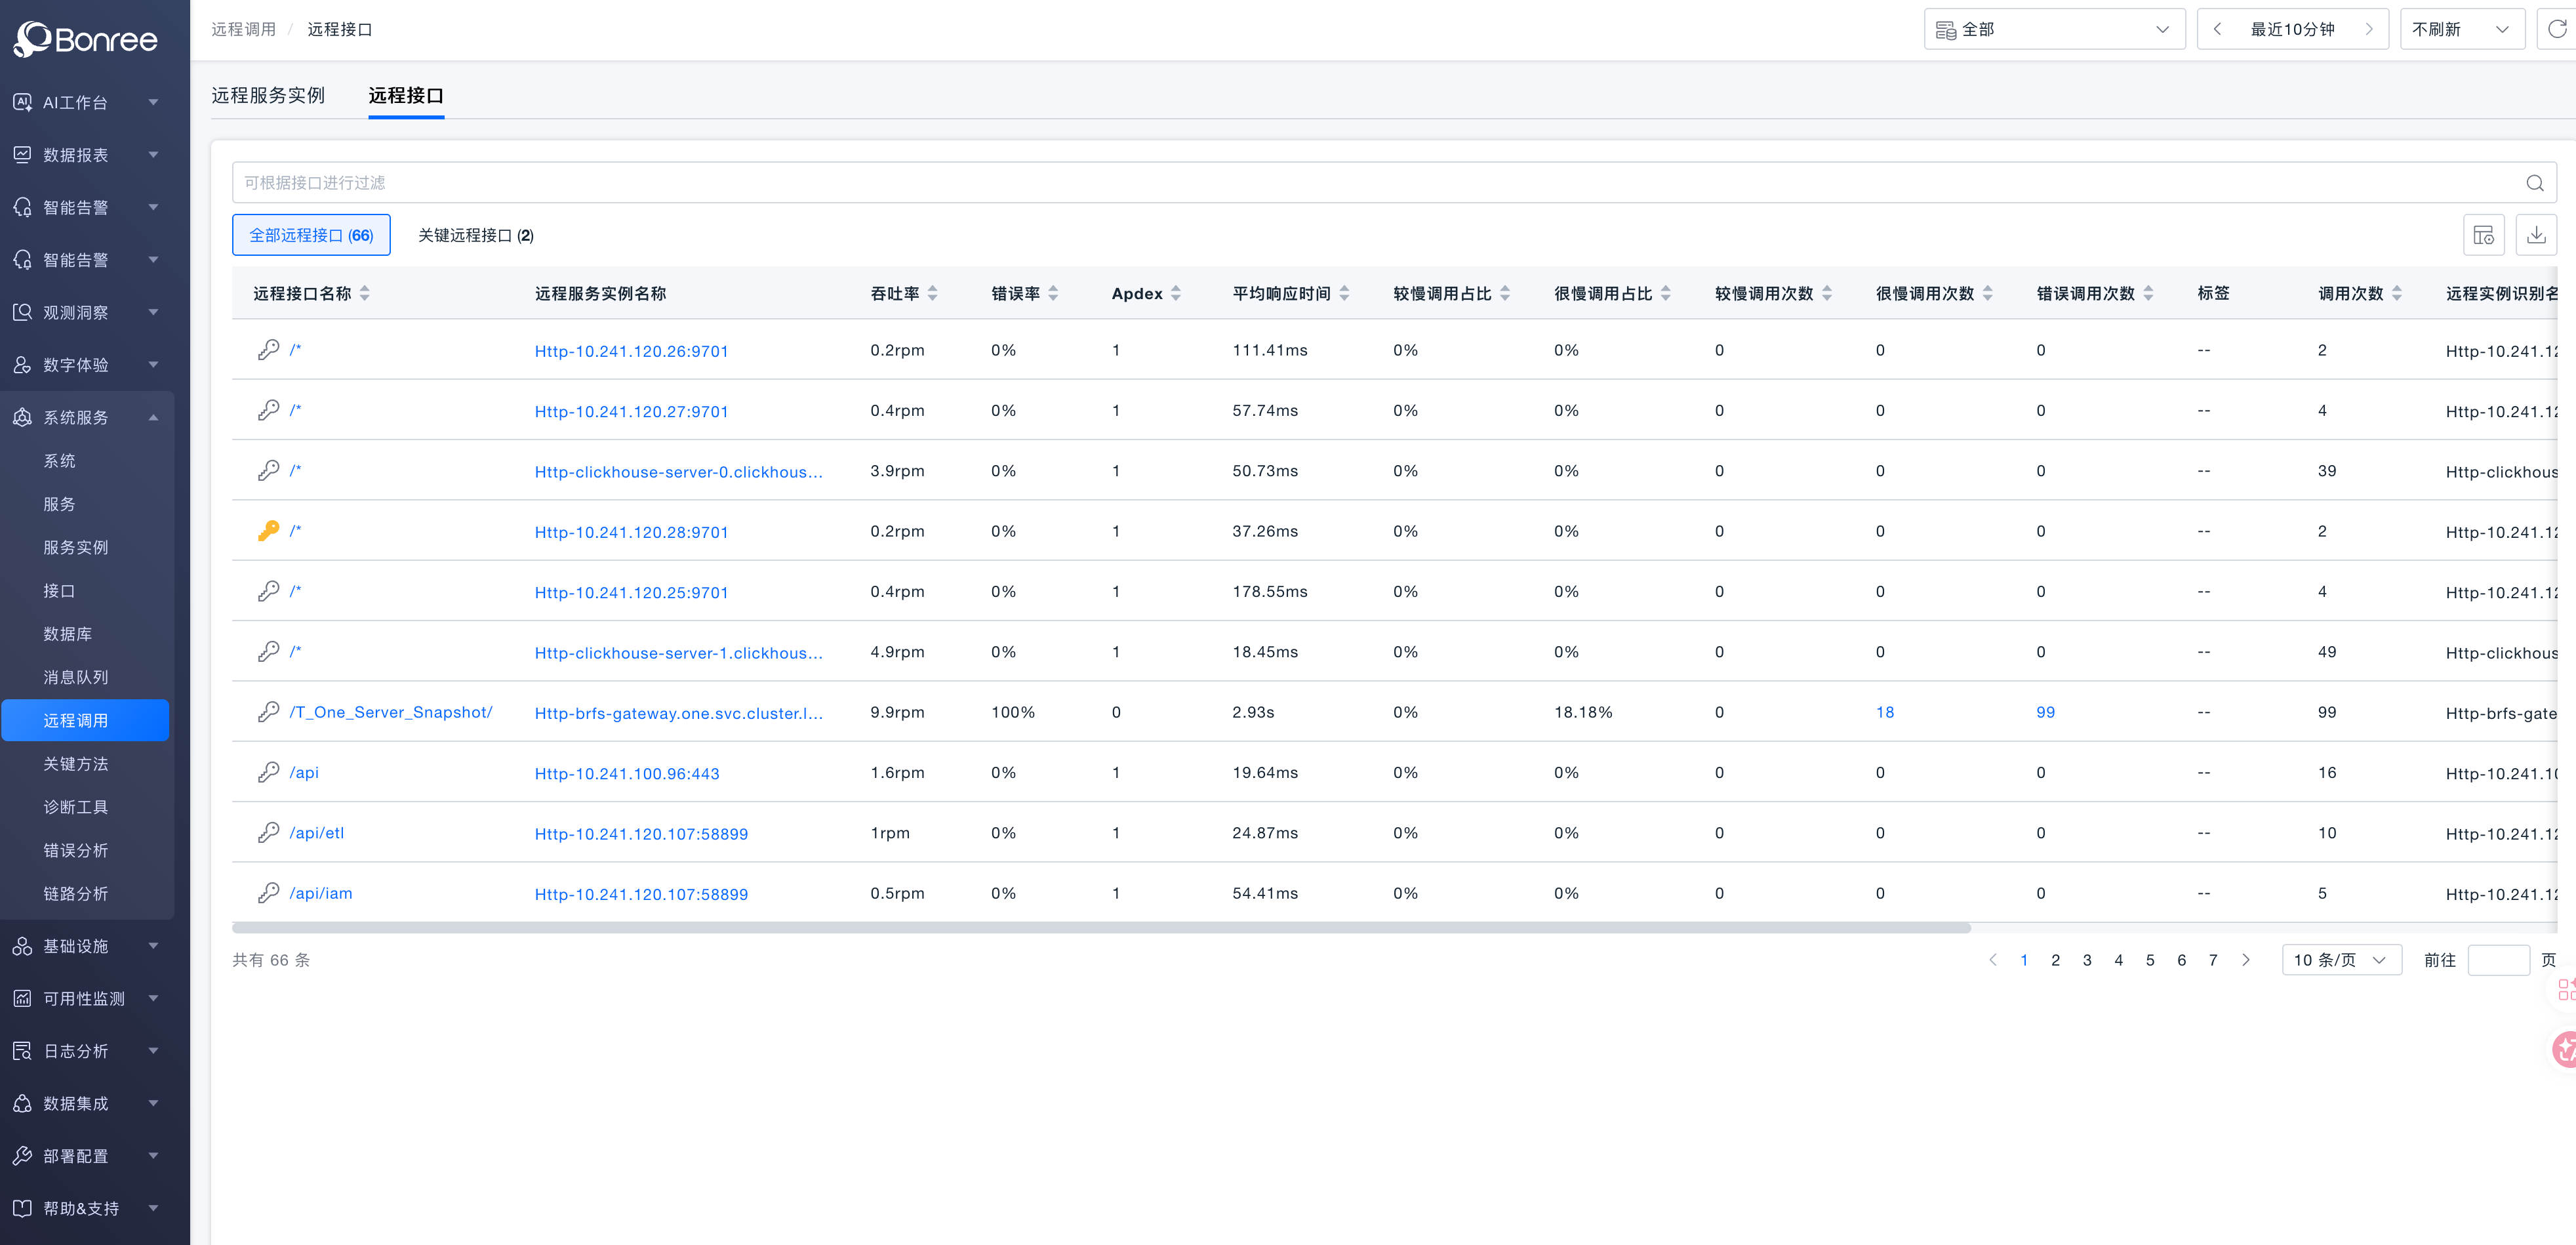
Task: Mark the /api/etl interface as key
Action: [268, 833]
